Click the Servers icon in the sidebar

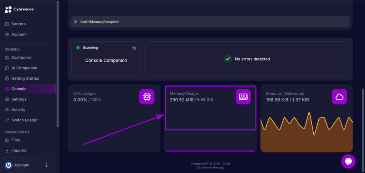tap(7, 24)
